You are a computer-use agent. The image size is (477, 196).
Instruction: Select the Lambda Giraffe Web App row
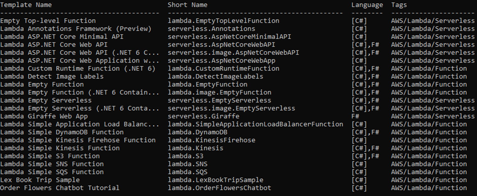tap(237, 116)
